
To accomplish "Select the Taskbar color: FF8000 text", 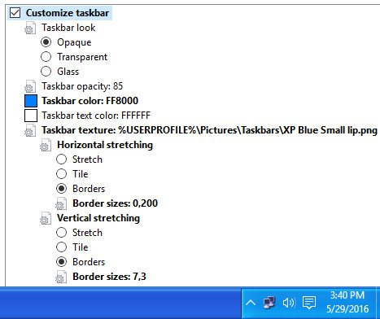I will 90,101.
